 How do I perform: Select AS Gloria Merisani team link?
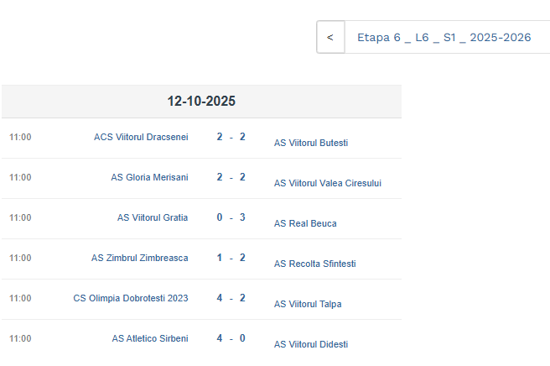149,177
